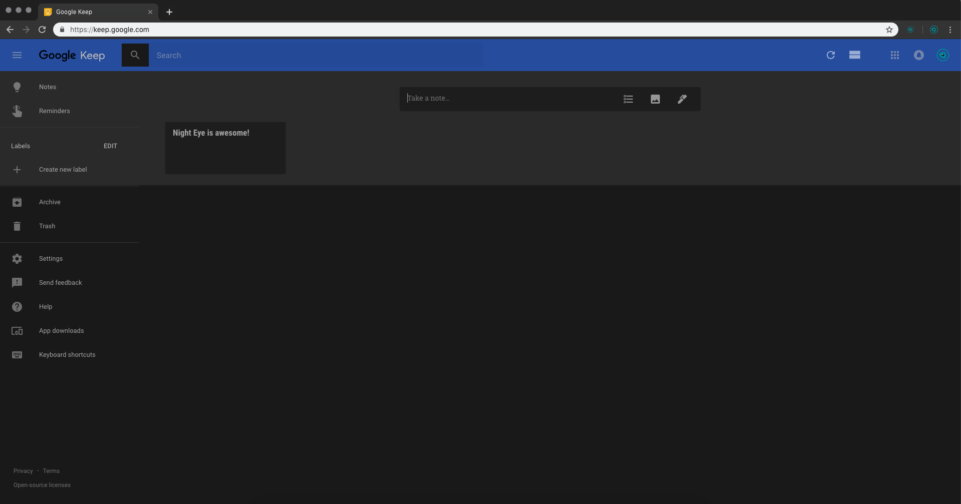Screen dimensions: 961x504
Task: Open Reminders in the sidebar
Action: 70,111
